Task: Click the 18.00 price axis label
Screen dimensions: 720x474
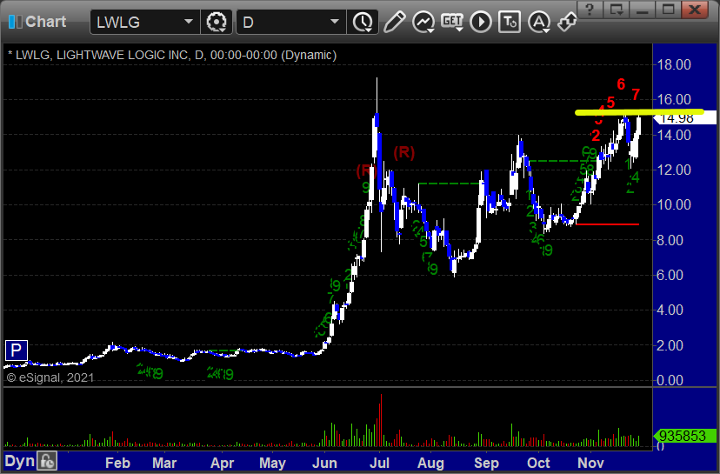Action: [674, 64]
